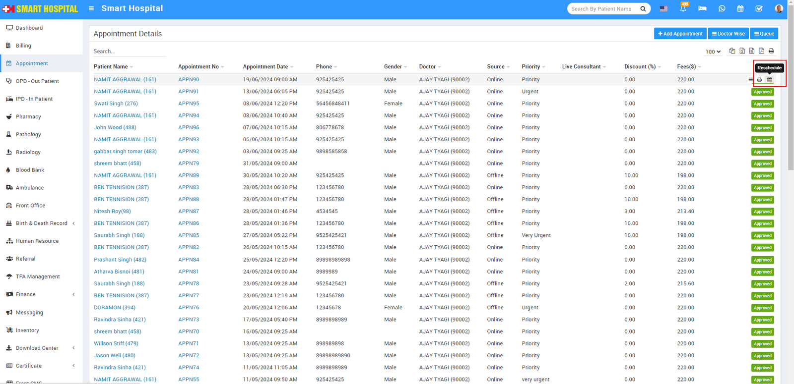The height and width of the screenshot is (384, 794).
Task: Open WhatsApp chat icon in header
Action: 722,9
